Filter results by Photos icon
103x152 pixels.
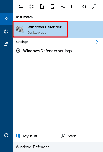tap(63, 7)
